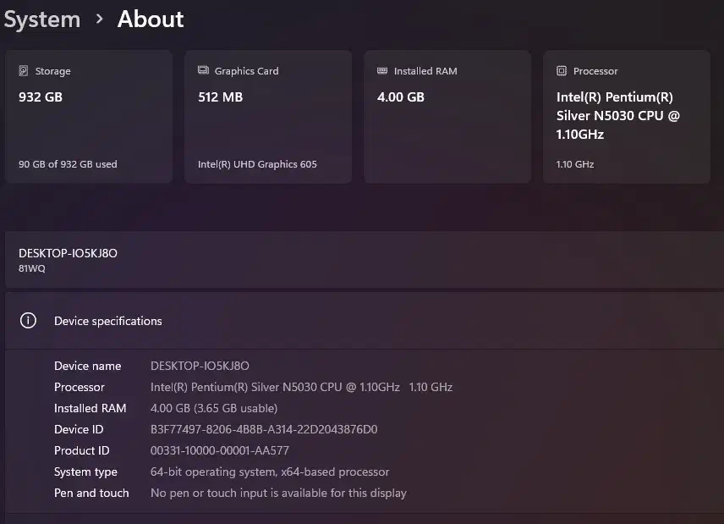Click the breadcrumb chevron after System
This screenshot has width=724, height=524.
pos(99,19)
